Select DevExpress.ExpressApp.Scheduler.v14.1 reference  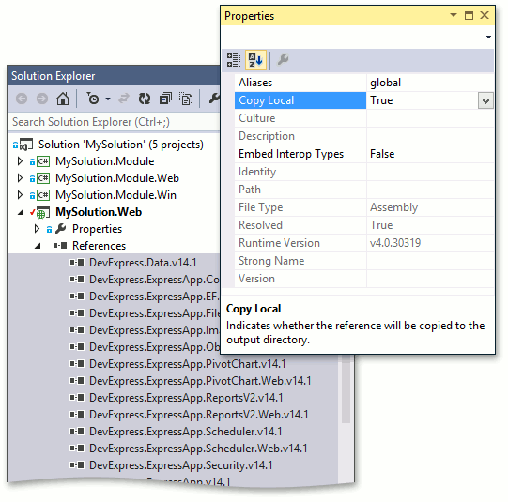pos(186,432)
